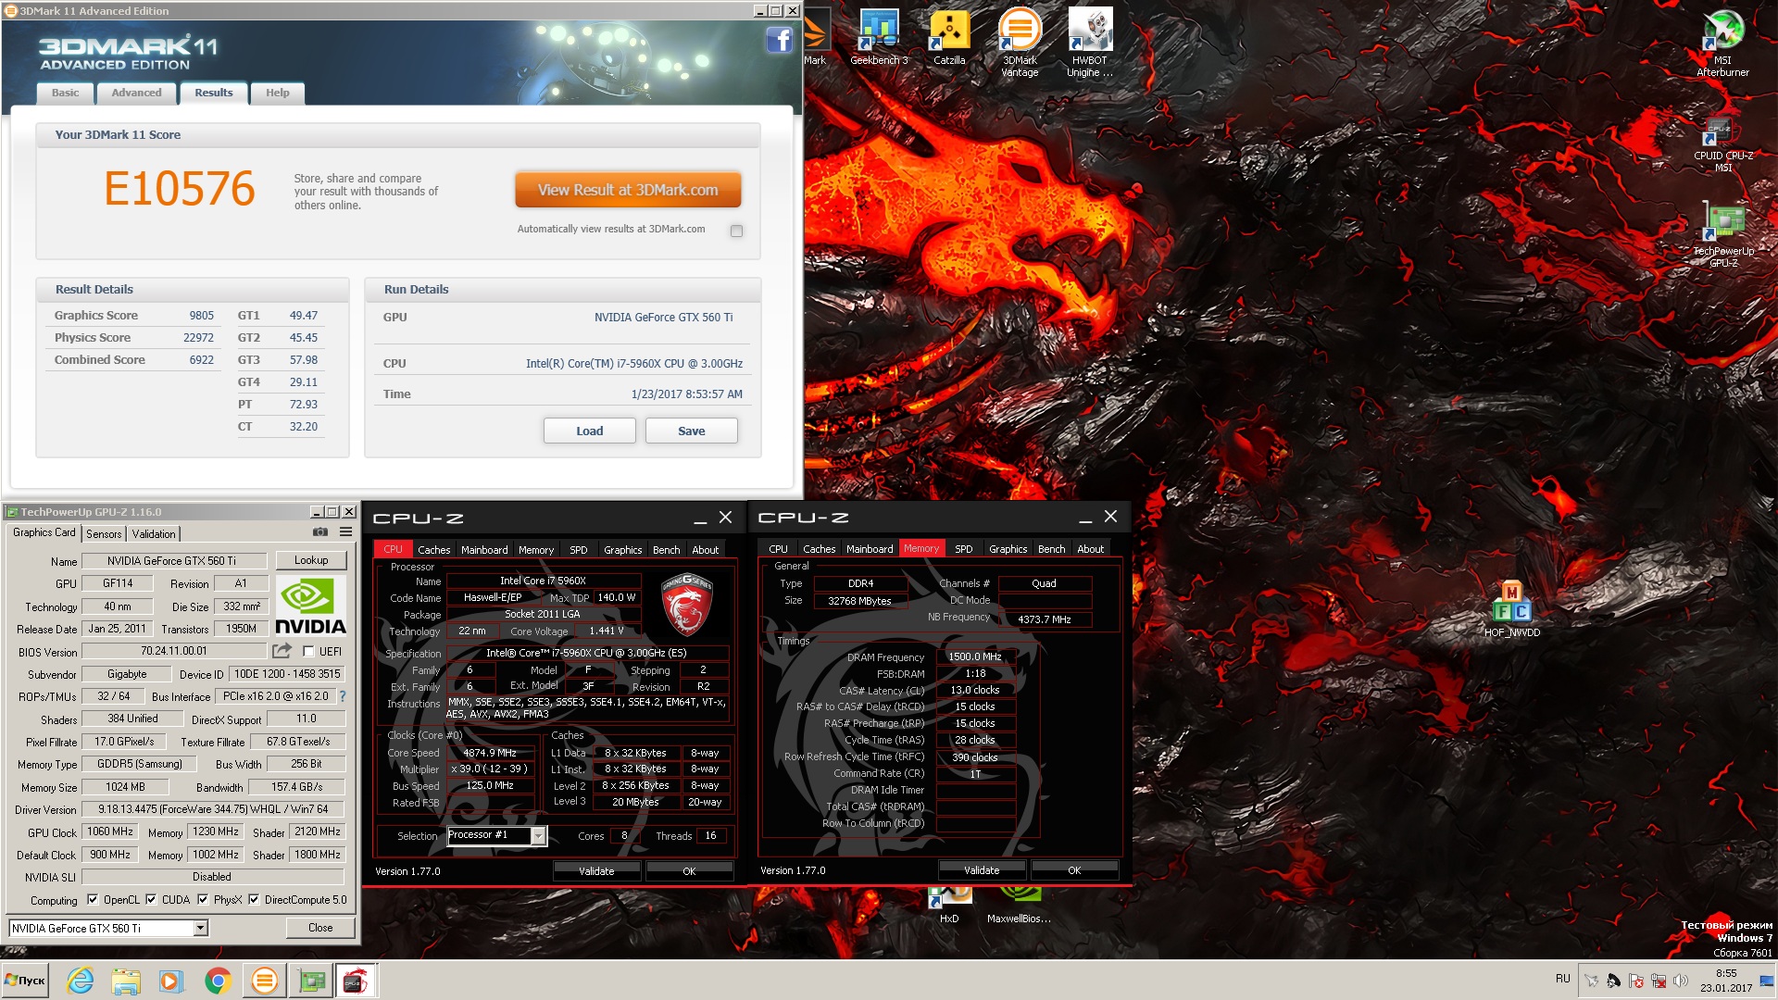The width and height of the screenshot is (1778, 1000).
Task: Click OK in right CPU-Z memory window
Action: (1074, 869)
